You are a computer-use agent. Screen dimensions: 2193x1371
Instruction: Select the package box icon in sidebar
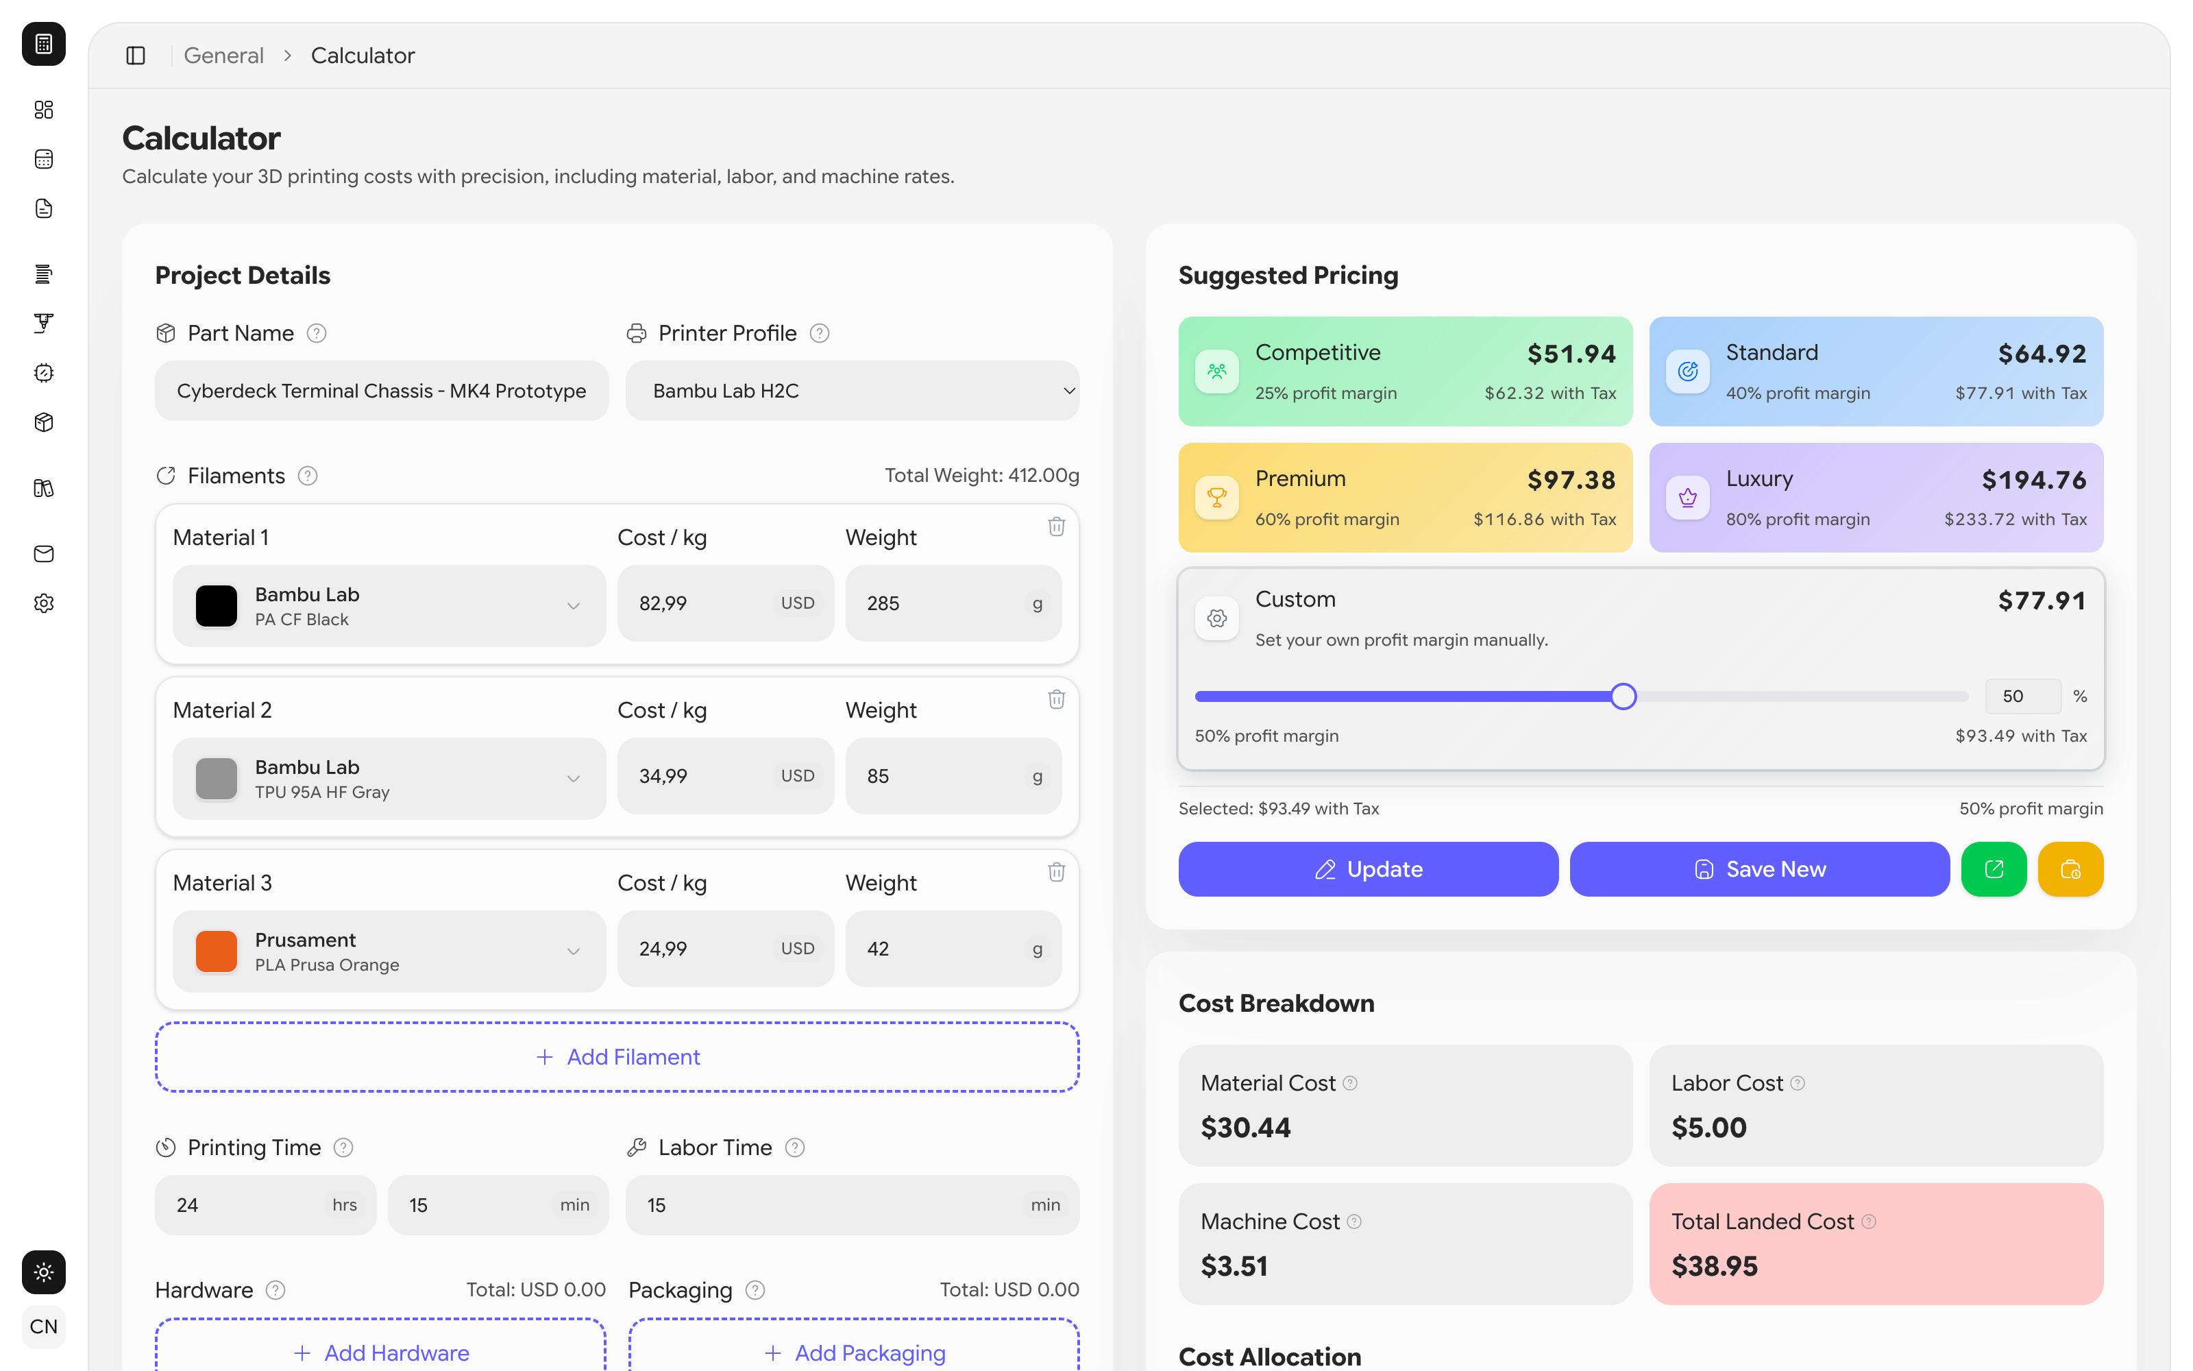43,422
